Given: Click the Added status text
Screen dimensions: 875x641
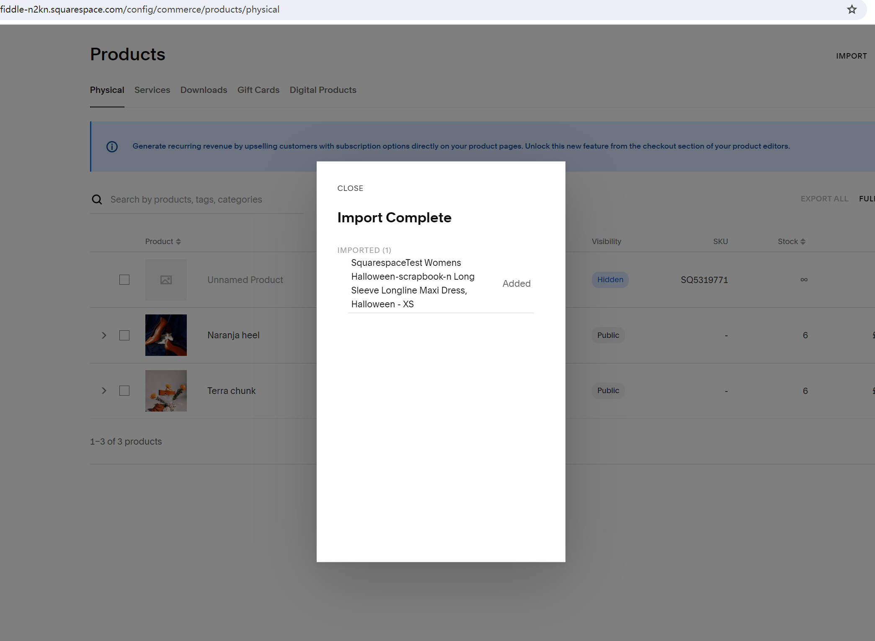Looking at the screenshot, I should click(x=516, y=283).
